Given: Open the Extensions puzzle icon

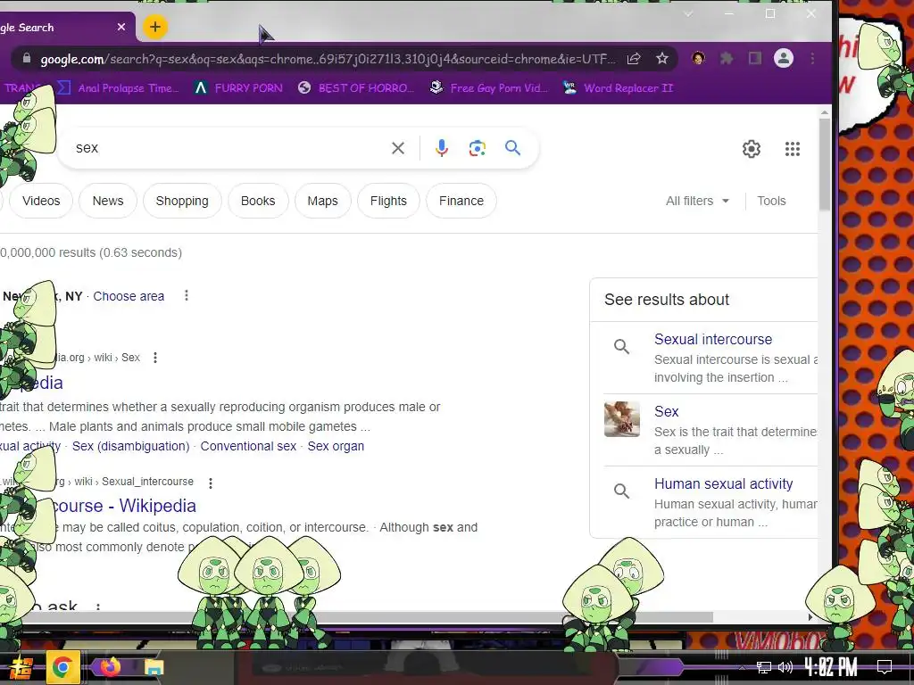Looking at the screenshot, I should (727, 58).
